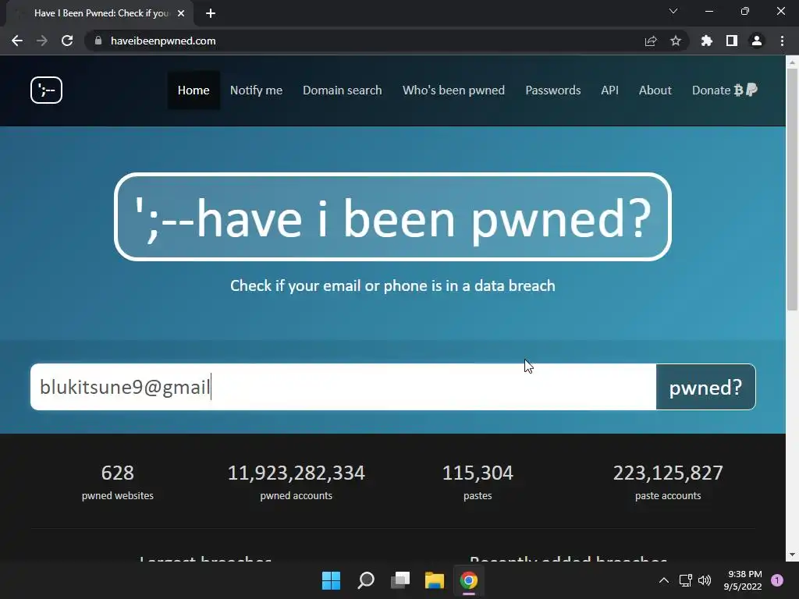Click in the email search field
Screen dimensions: 799x599
tap(343, 387)
